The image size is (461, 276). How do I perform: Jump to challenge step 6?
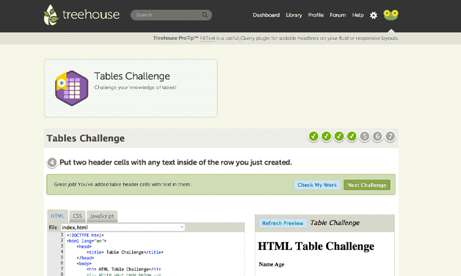377,137
